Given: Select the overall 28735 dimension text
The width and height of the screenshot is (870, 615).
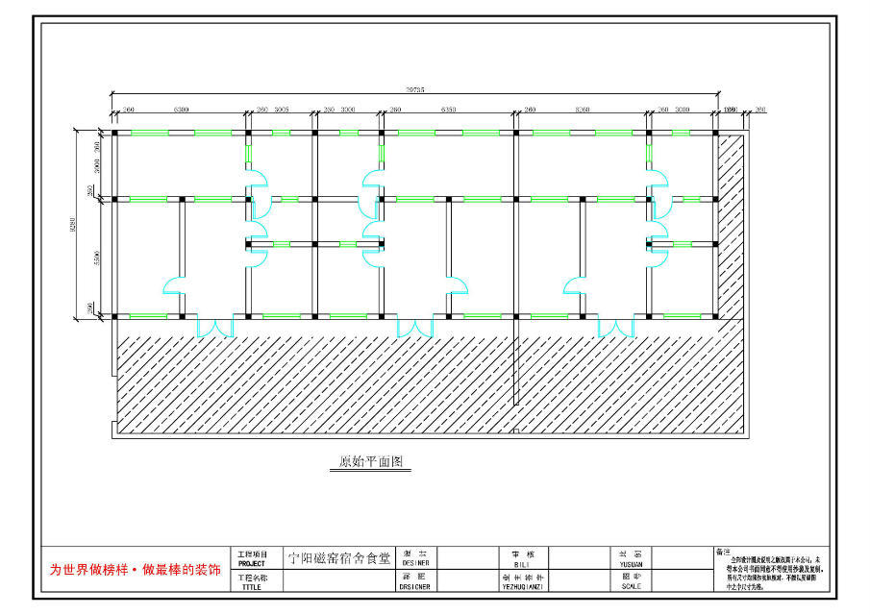Looking at the screenshot, I should [x=415, y=89].
